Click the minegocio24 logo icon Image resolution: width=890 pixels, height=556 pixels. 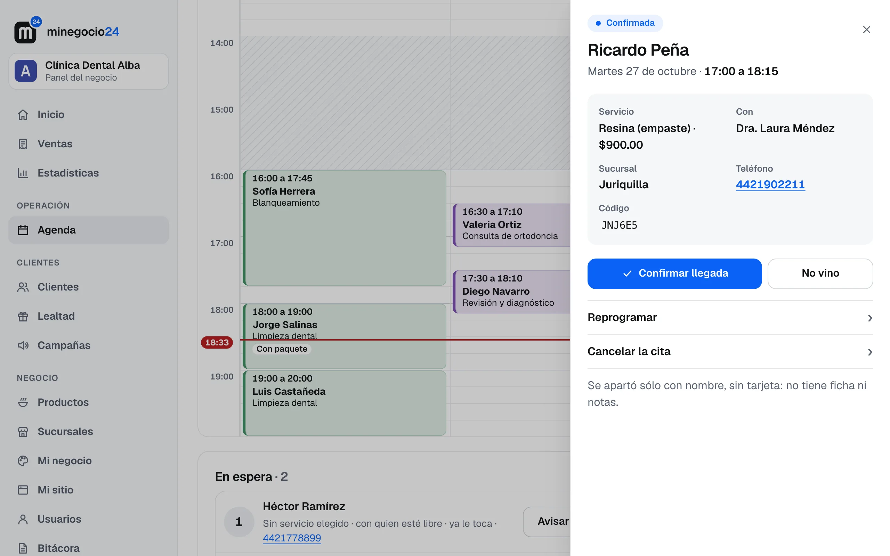[x=27, y=30]
